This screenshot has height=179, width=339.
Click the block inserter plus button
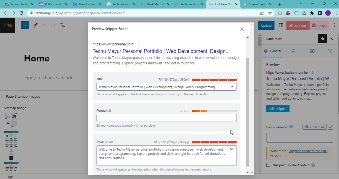(x=25, y=25)
